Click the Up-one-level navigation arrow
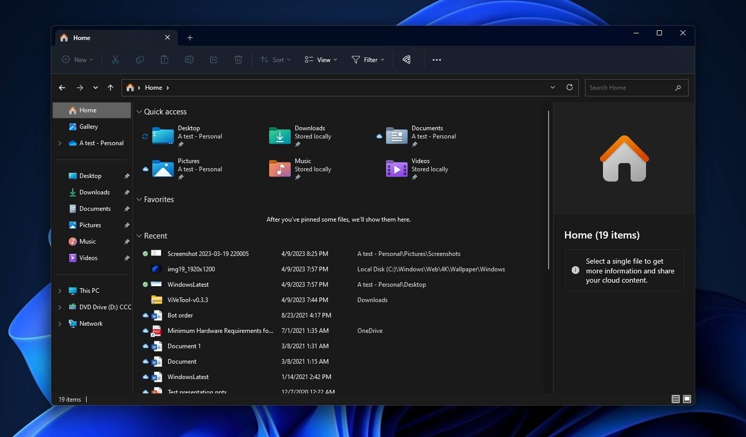The width and height of the screenshot is (746, 437). [x=111, y=87]
